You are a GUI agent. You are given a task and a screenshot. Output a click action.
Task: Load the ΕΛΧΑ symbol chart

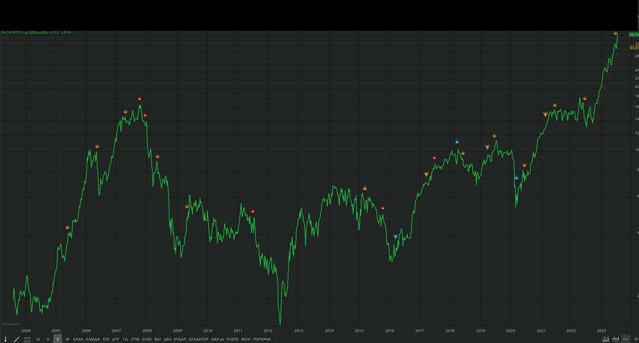pos(78,339)
